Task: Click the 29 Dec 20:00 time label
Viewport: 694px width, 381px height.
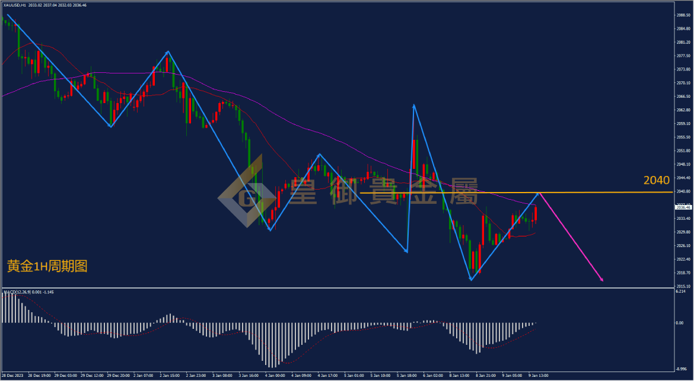Action: point(117,376)
